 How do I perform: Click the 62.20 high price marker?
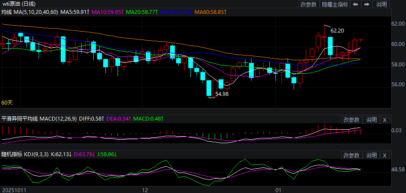click(x=337, y=31)
